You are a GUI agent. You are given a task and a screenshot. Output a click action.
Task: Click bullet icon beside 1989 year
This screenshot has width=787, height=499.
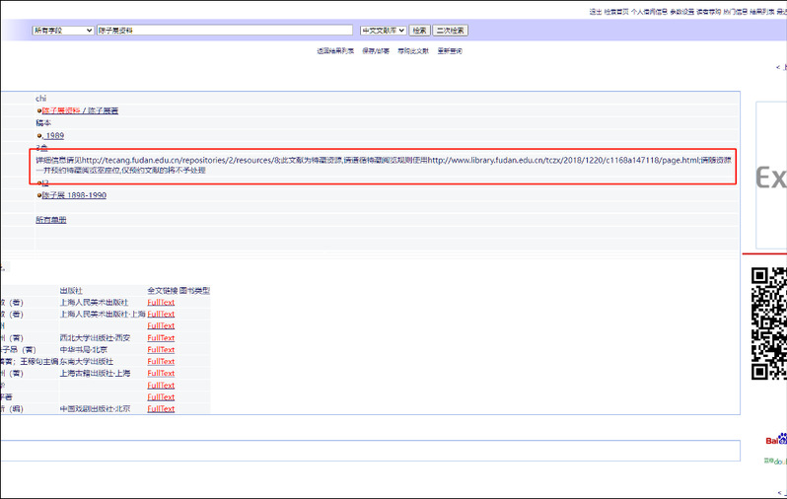coord(38,135)
